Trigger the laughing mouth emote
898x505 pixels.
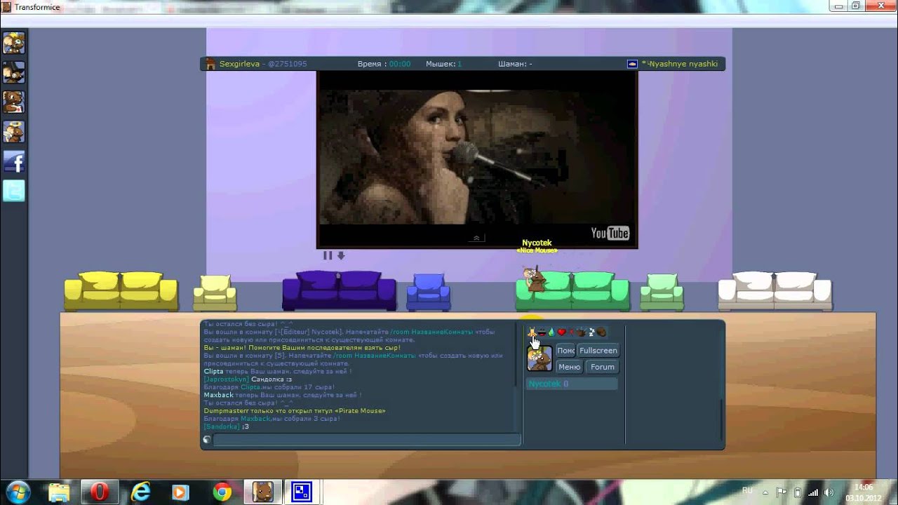[x=542, y=332]
